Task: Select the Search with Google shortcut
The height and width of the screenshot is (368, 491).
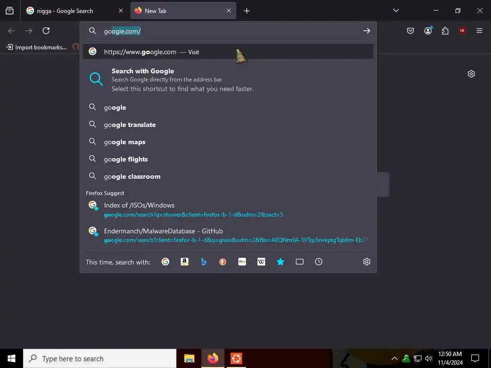Action: click(x=228, y=80)
